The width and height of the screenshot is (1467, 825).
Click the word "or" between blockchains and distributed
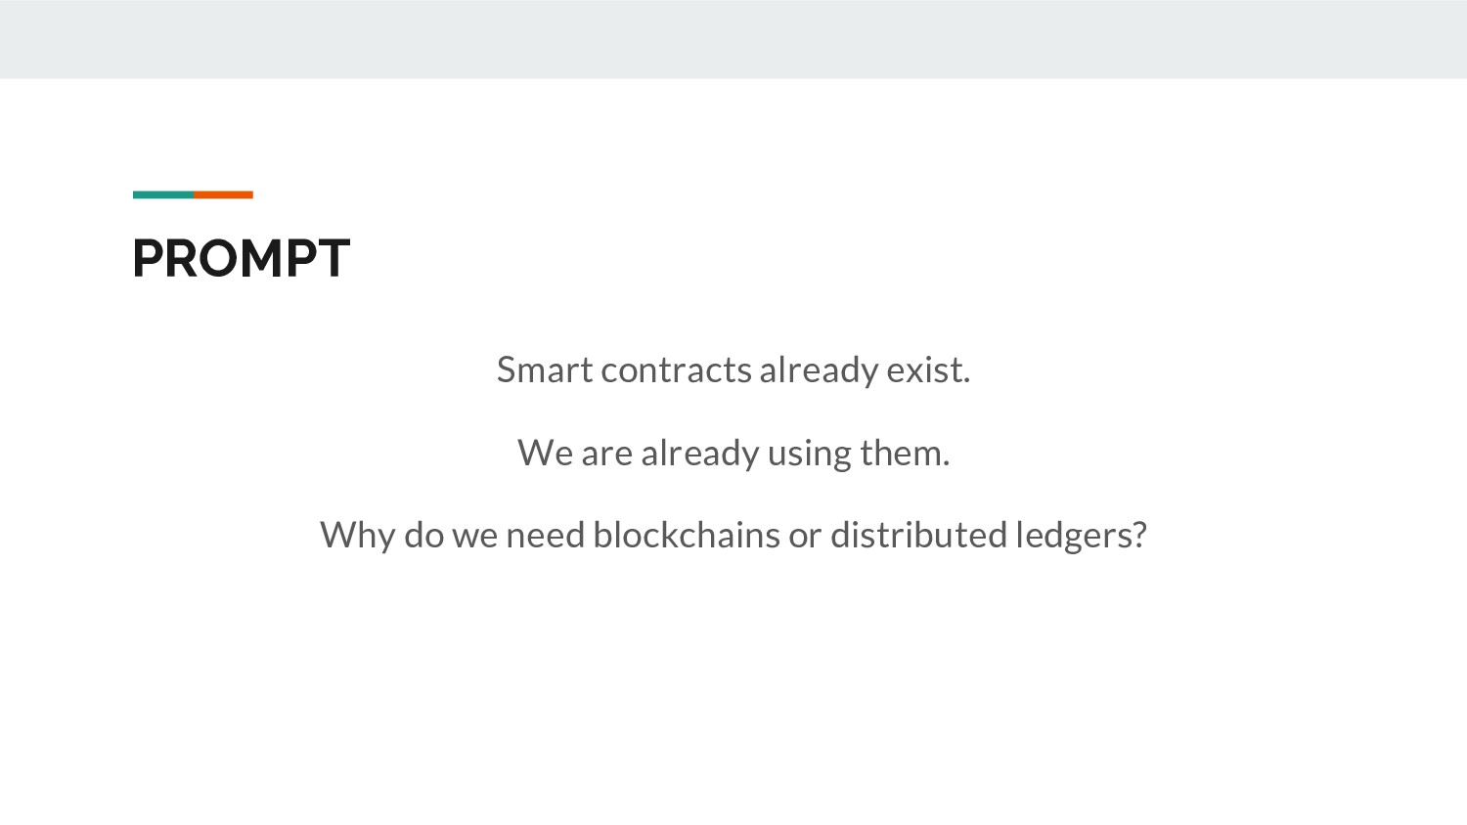(805, 537)
